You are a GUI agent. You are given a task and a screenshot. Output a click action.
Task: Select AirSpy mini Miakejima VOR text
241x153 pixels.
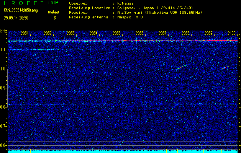pyautogui.click(x=159, y=12)
